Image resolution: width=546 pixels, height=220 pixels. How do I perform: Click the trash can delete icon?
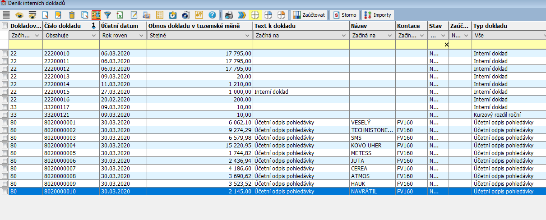[x=72, y=15]
